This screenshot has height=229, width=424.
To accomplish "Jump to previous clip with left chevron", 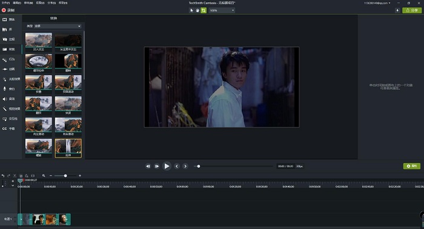I will pos(177,166).
